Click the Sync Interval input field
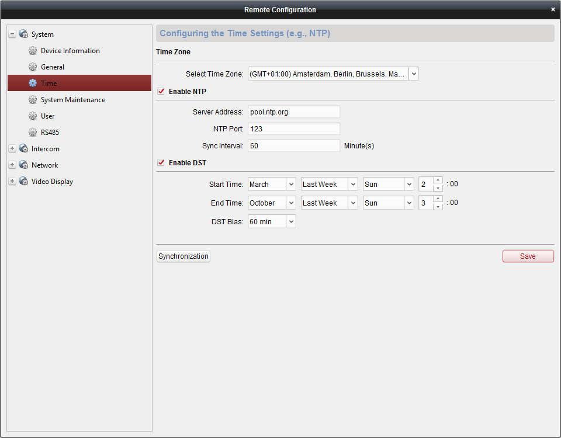The height and width of the screenshot is (438, 561). (x=294, y=145)
